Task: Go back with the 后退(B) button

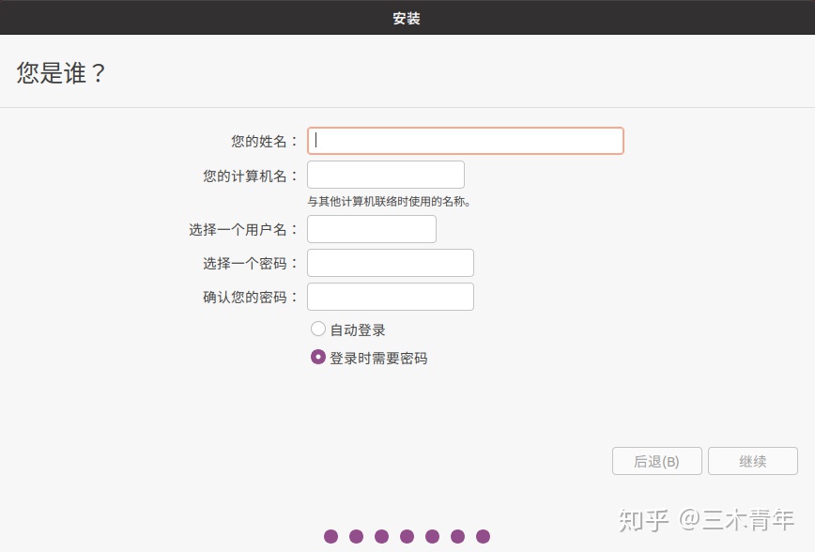Action: click(657, 461)
